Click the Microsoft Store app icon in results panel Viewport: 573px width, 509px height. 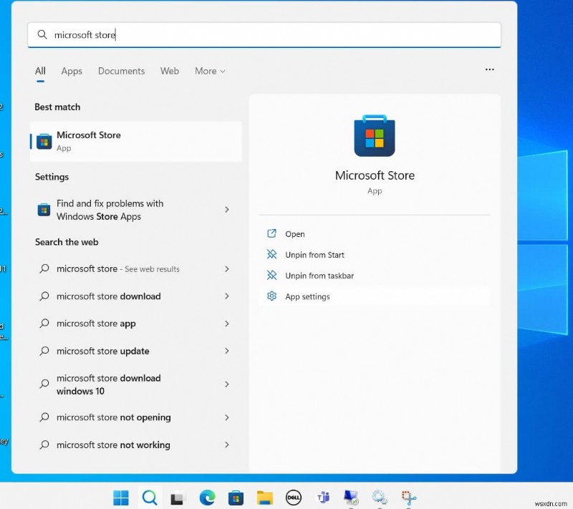click(x=375, y=135)
